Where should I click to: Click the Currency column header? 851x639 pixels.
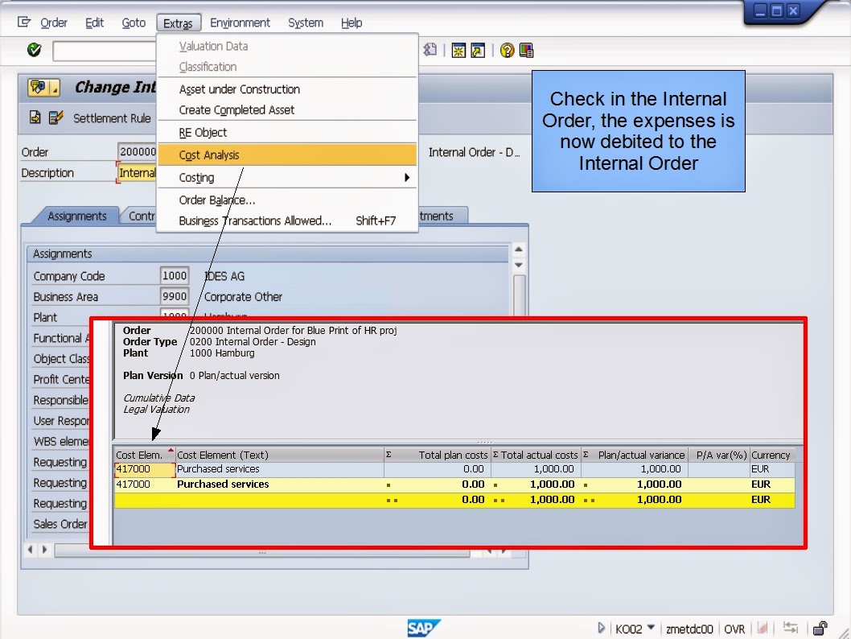[771, 455]
